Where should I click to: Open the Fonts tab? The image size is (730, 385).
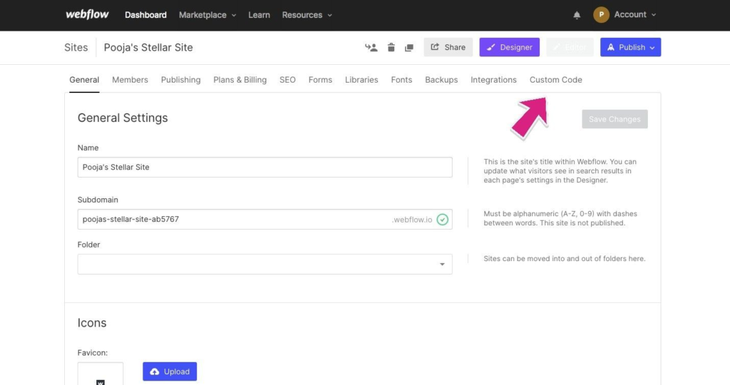pyautogui.click(x=401, y=80)
